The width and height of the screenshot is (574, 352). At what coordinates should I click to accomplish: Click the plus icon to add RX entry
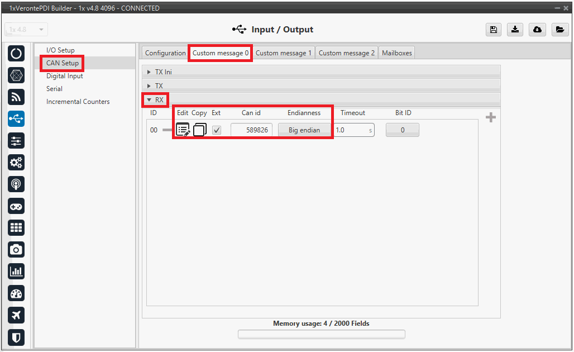tap(491, 117)
